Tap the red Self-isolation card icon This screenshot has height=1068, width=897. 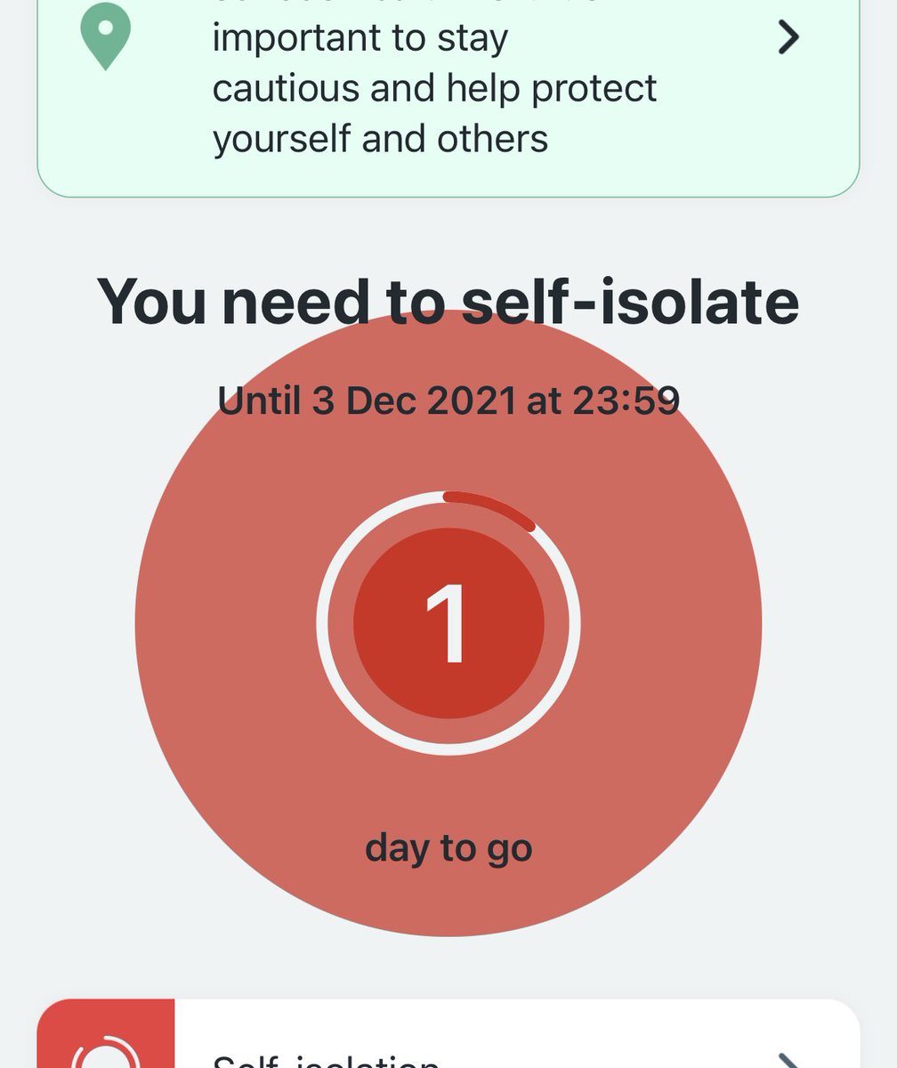(x=106, y=1033)
